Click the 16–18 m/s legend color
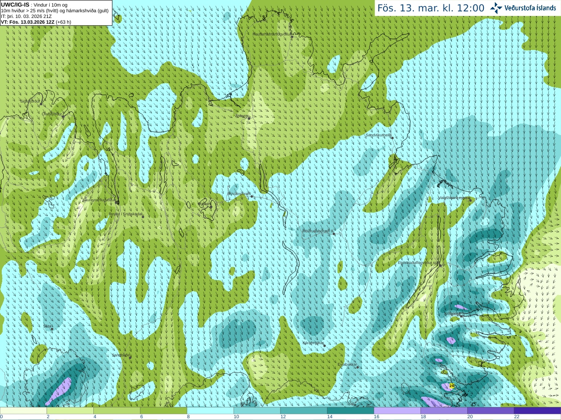This screenshot has height=420, width=561. [397, 411]
